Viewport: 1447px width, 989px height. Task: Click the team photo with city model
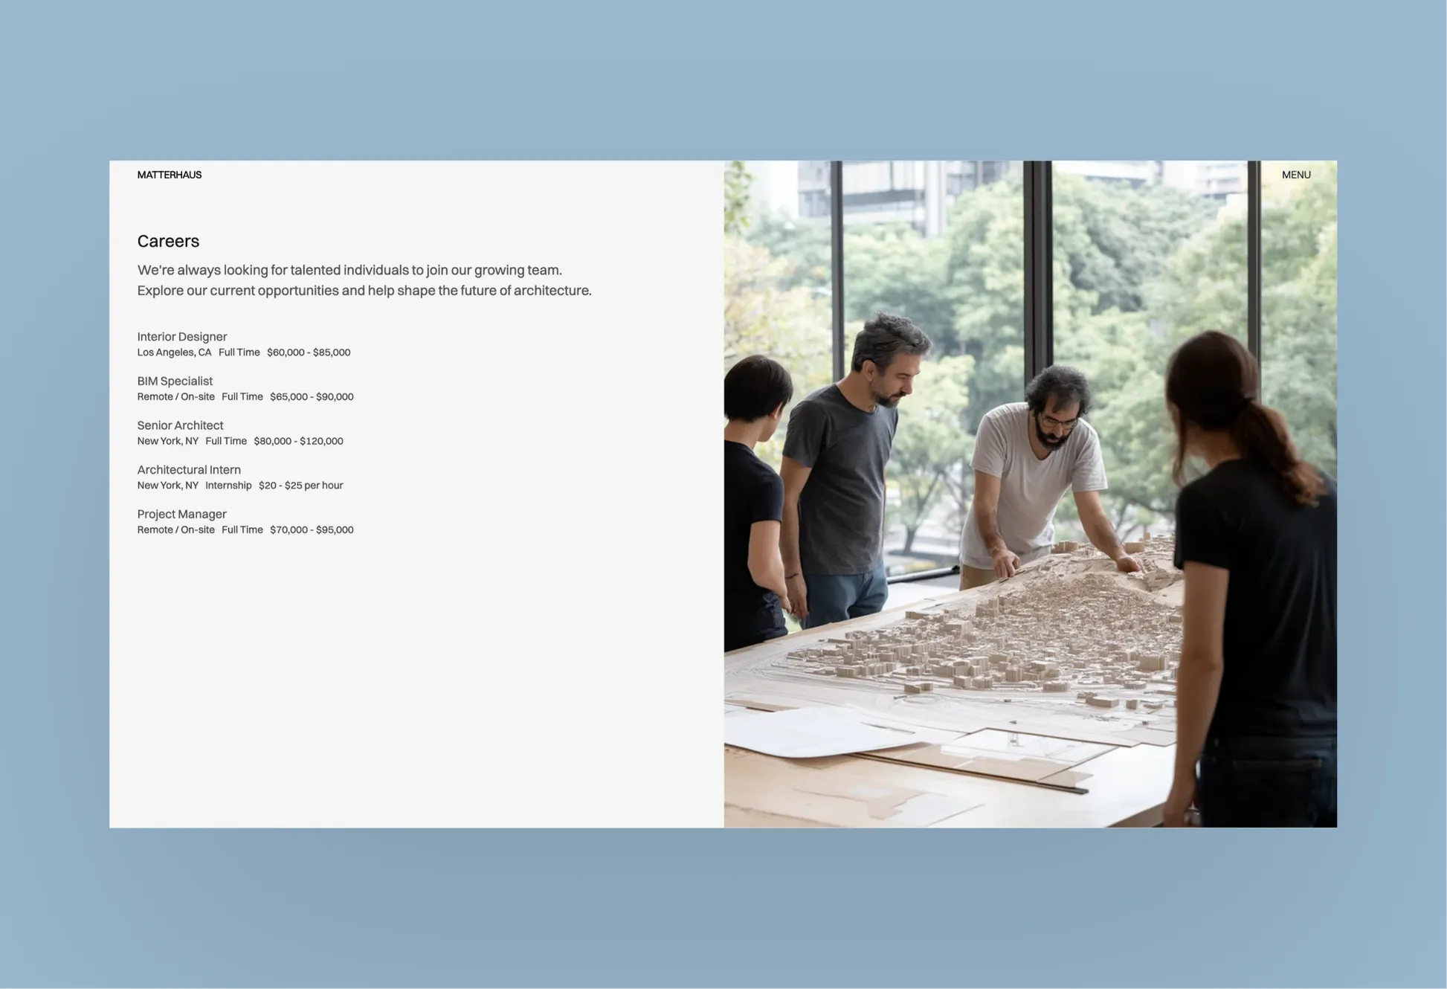[x=1030, y=494]
